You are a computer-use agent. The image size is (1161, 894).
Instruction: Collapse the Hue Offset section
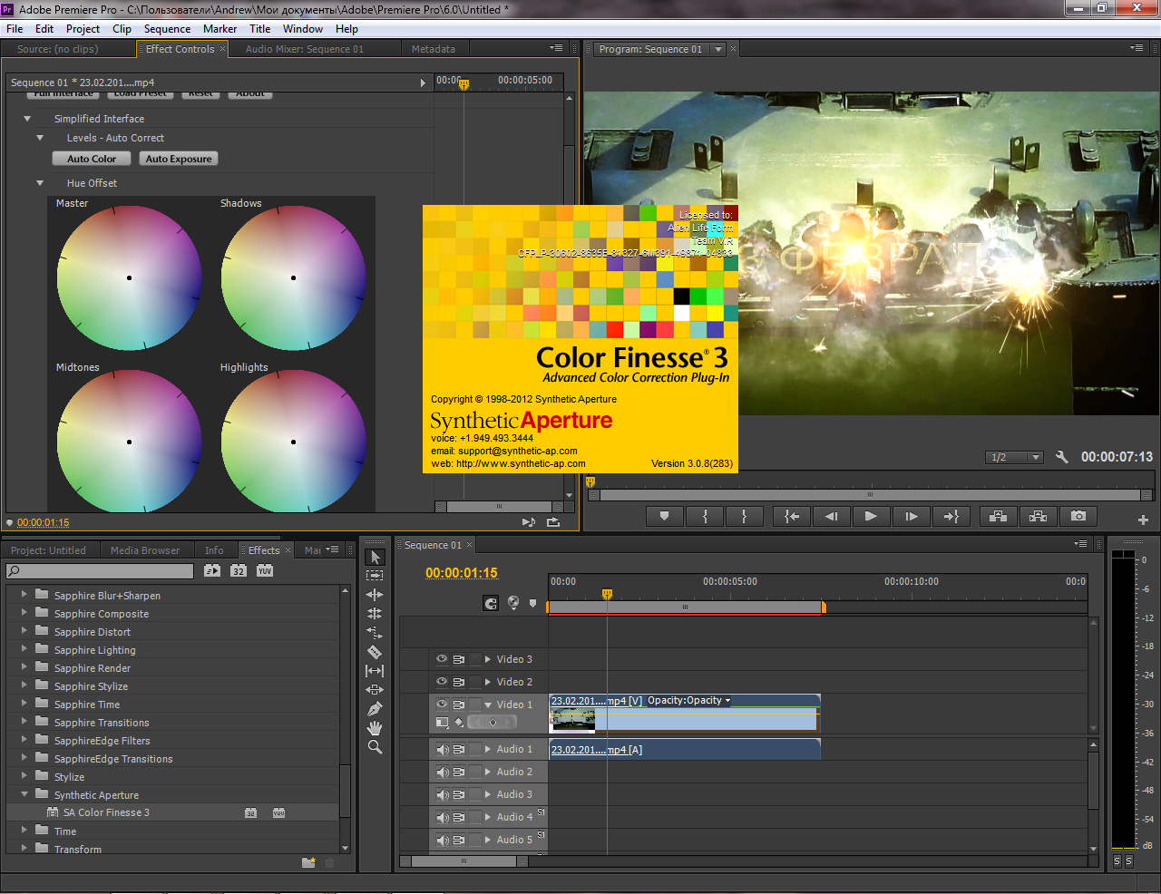[40, 183]
